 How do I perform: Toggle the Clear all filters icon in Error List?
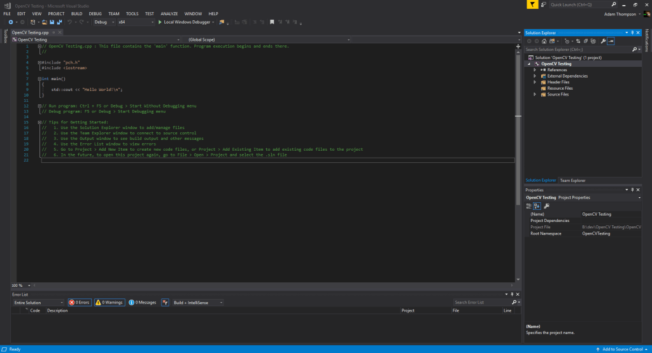tap(165, 302)
